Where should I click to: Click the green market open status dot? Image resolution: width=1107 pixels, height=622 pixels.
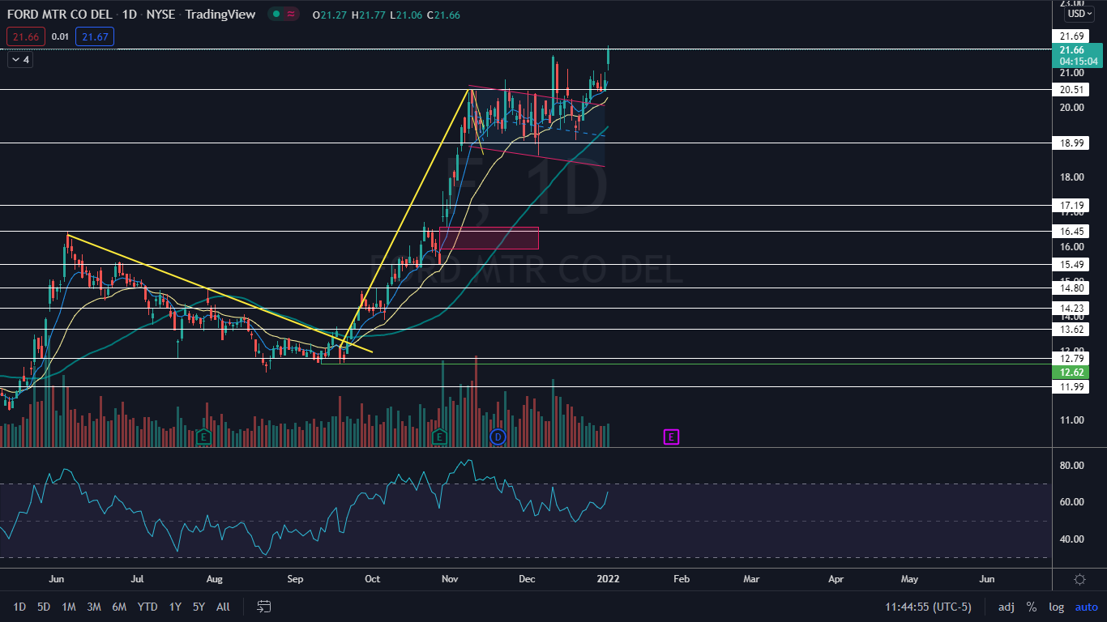point(277,14)
